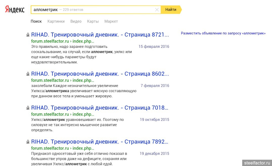This screenshot has width=272, height=166.
Task: Click snippet starting 'заколебали Каждое незначительное'
Action: pyautogui.click(x=84, y=91)
